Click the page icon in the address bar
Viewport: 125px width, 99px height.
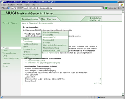point(9,8)
